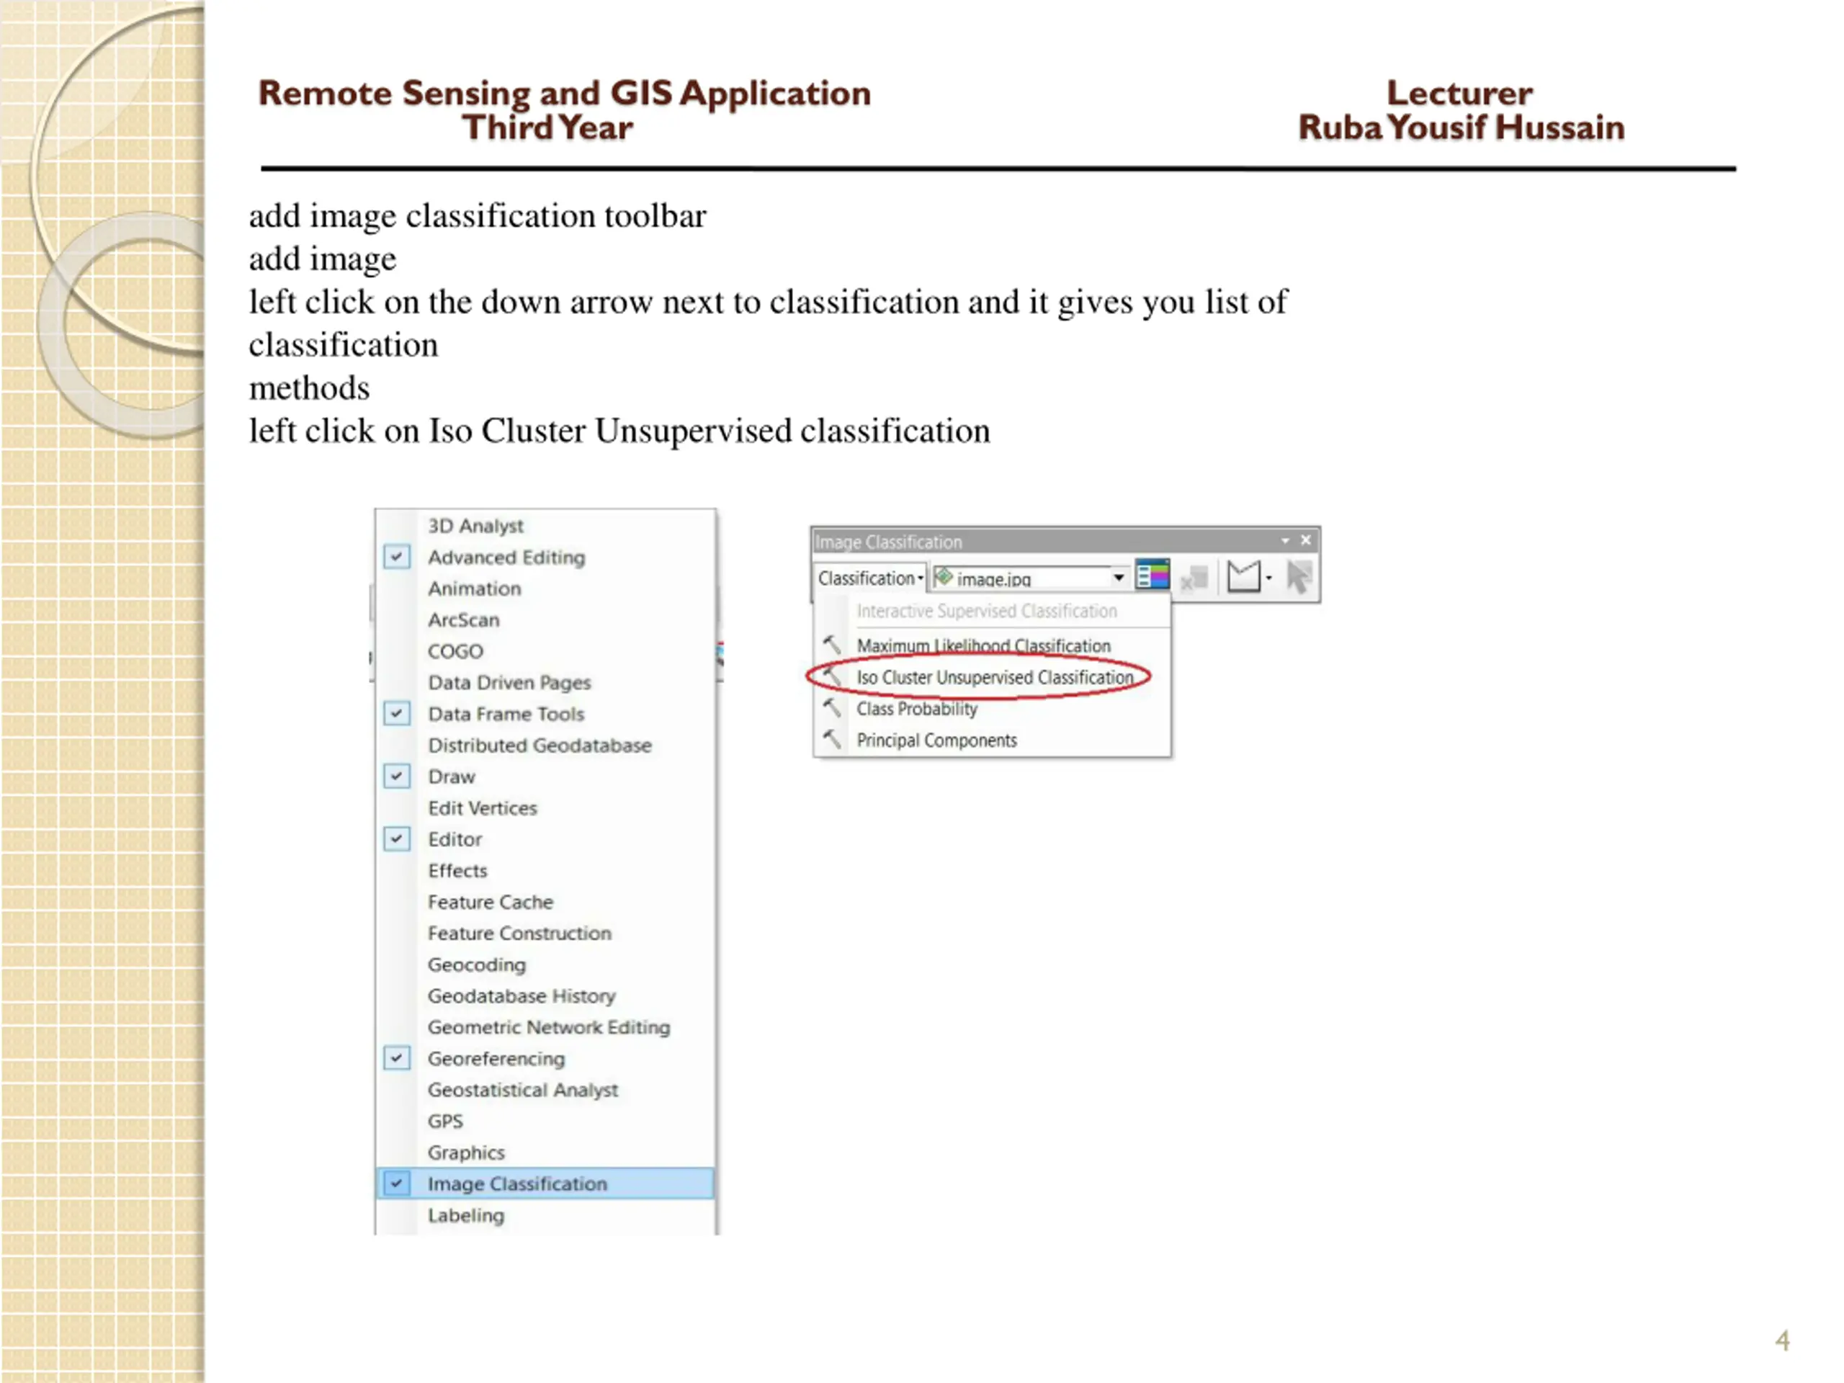
Task: Open the Training Sample Manager icon
Action: tap(1153, 576)
